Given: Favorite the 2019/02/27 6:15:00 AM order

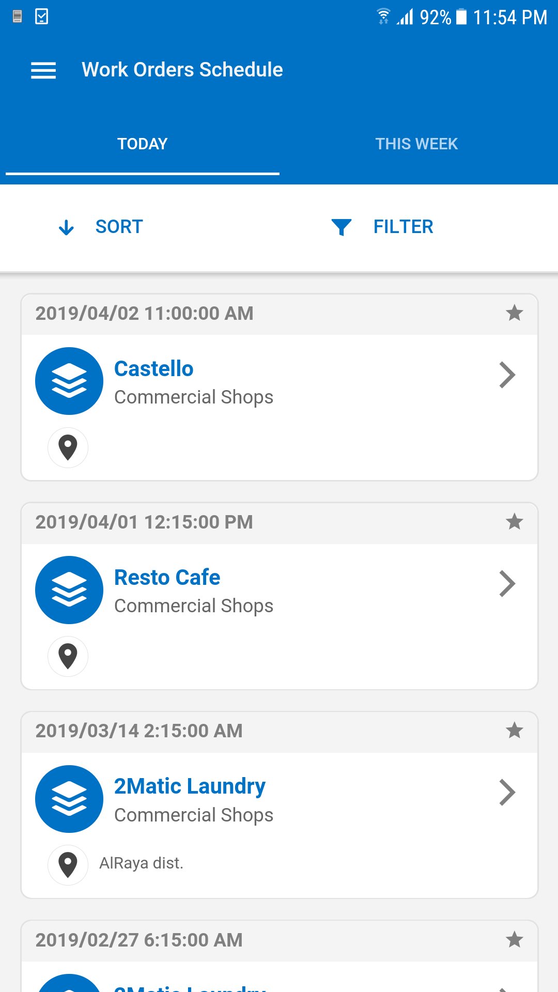Looking at the screenshot, I should pyautogui.click(x=515, y=939).
